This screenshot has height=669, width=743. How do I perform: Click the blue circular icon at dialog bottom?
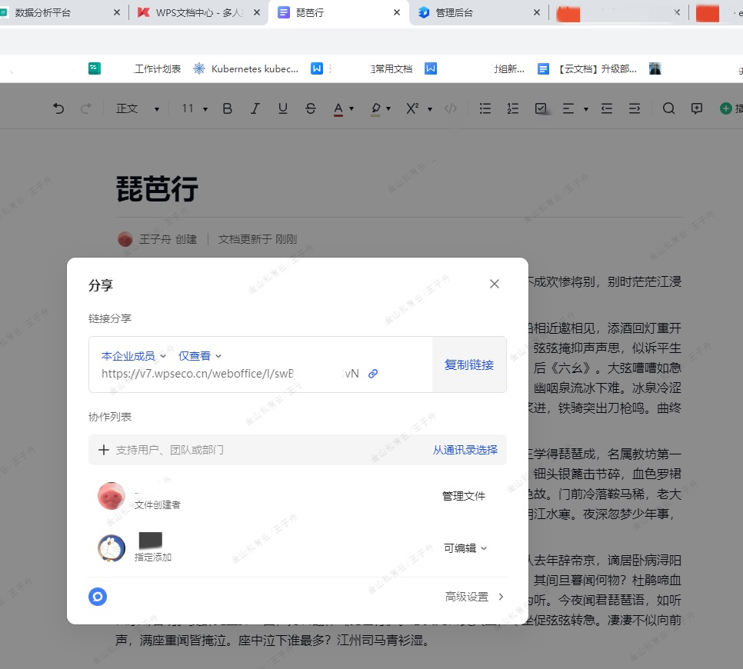coord(98,597)
